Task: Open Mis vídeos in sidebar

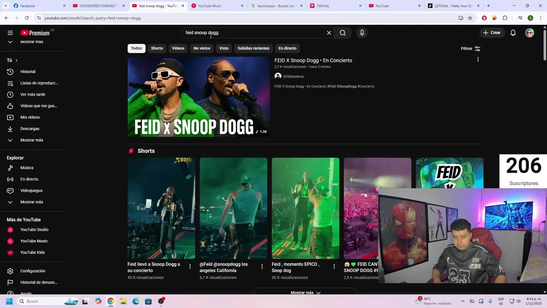Action: tap(32, 117)
